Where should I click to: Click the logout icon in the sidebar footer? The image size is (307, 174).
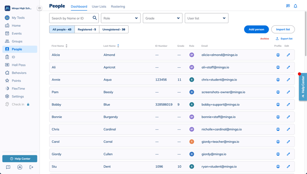[31, 167]
